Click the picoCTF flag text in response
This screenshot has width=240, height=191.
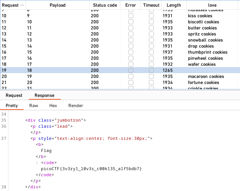pos(92,169)
